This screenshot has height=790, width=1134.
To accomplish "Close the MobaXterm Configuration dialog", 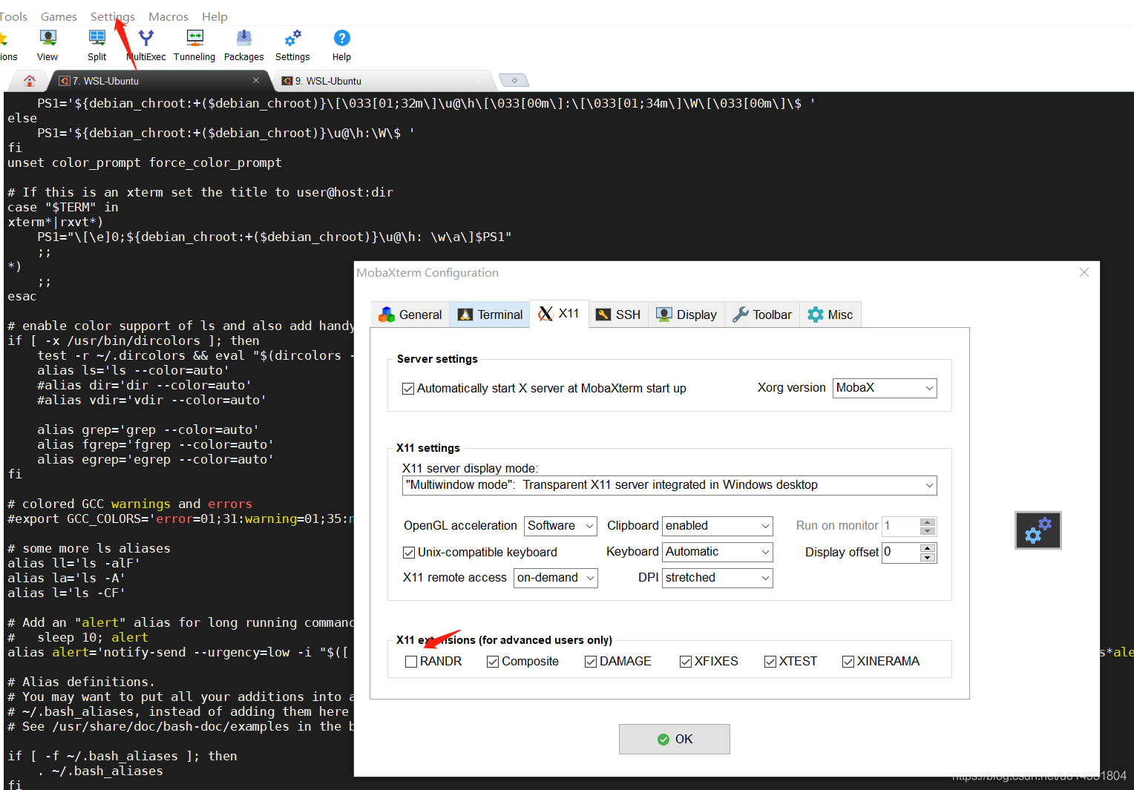I will click(1084, 272).
